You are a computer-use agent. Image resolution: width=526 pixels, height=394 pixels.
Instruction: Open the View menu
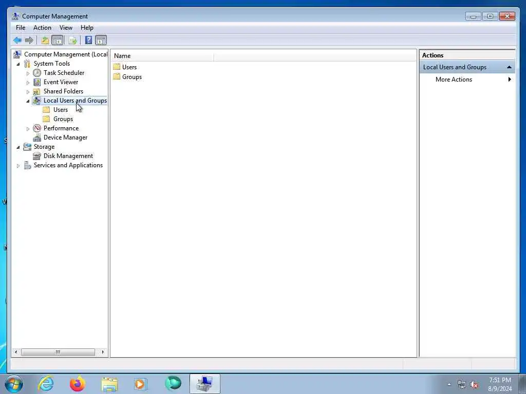66,28
